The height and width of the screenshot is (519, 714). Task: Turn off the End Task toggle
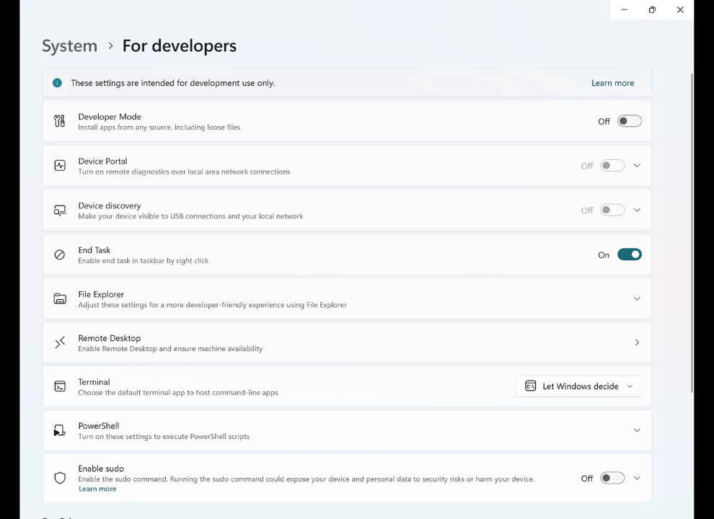click(629, 254)
